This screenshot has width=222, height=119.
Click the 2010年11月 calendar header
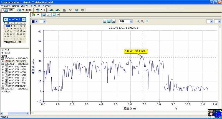[x=15, y=19]
